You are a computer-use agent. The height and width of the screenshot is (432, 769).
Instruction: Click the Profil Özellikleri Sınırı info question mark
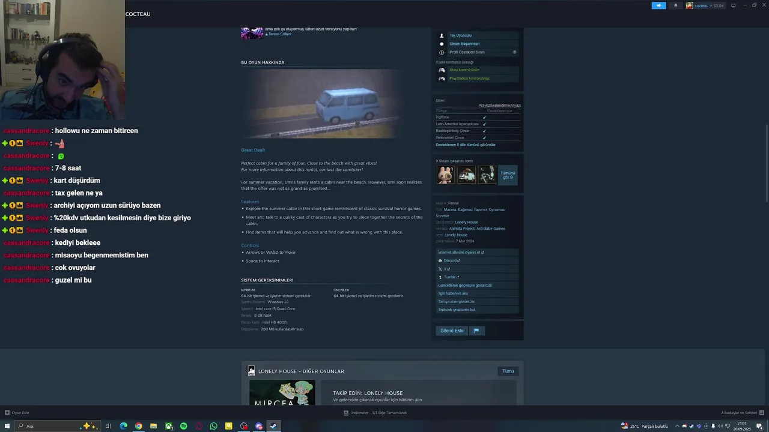514,52
